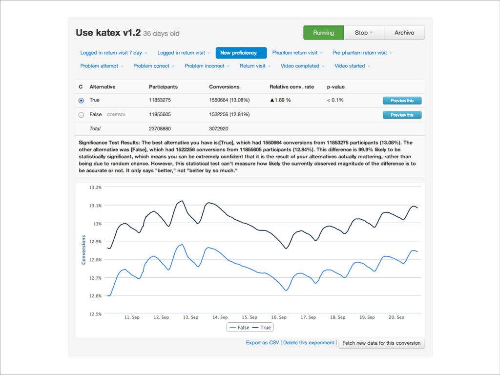Screen dimensions: 500x375
Task: Click the Relative conv. rate header
Action: (x=292, y=87)
